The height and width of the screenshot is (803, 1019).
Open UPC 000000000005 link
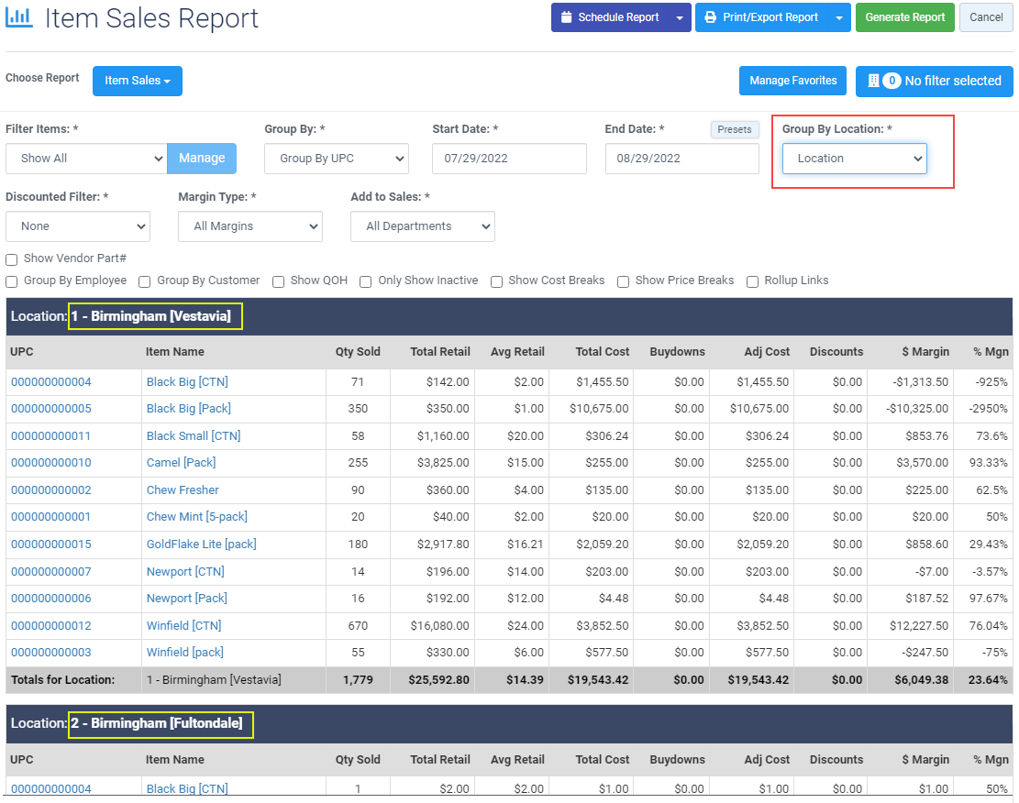click(51, 409)
